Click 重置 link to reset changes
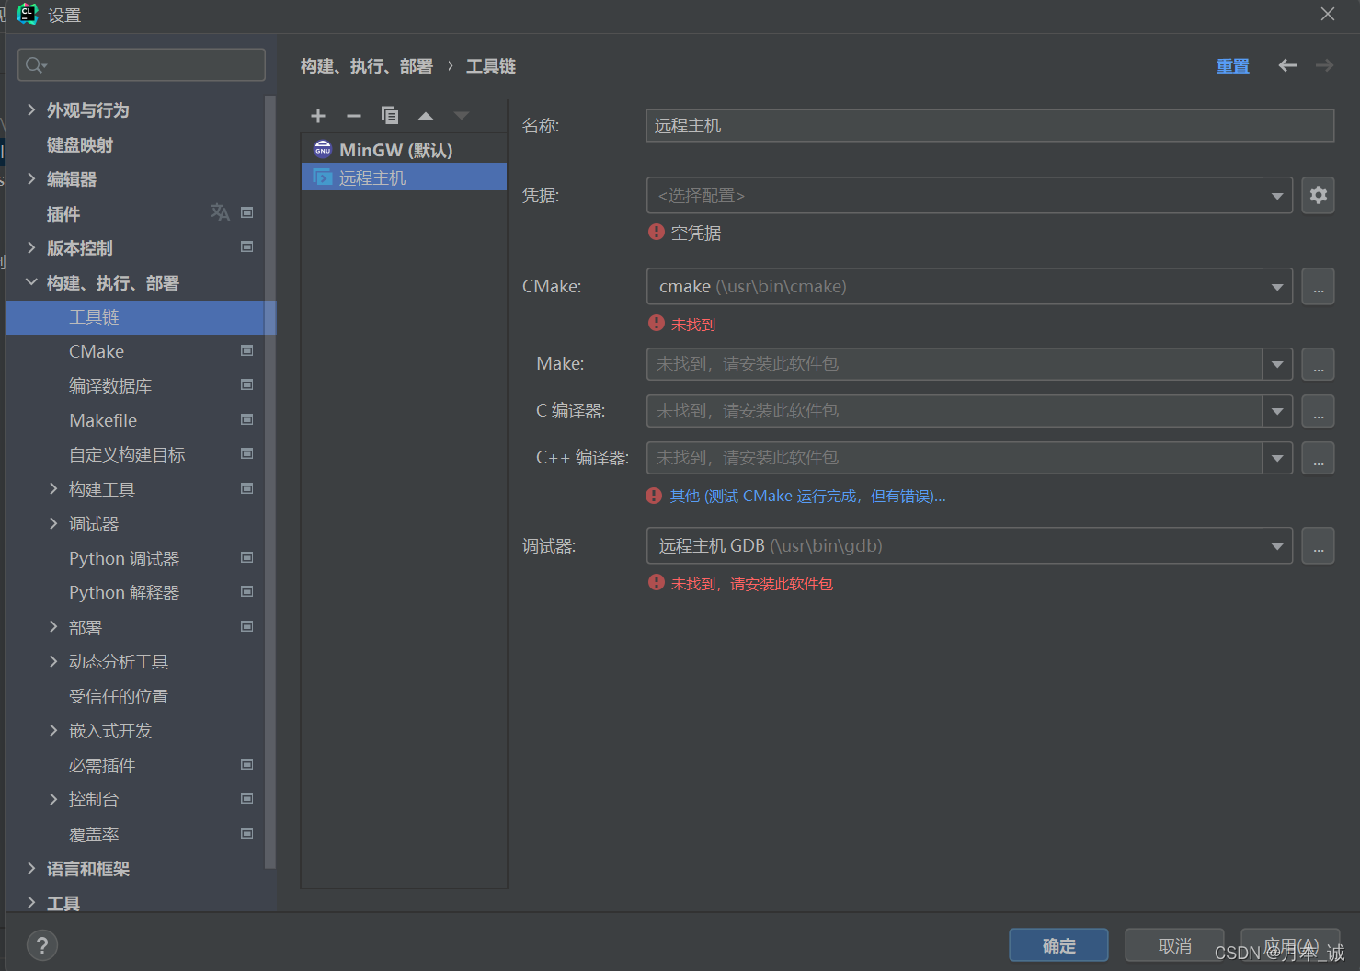 point(1232,66)
